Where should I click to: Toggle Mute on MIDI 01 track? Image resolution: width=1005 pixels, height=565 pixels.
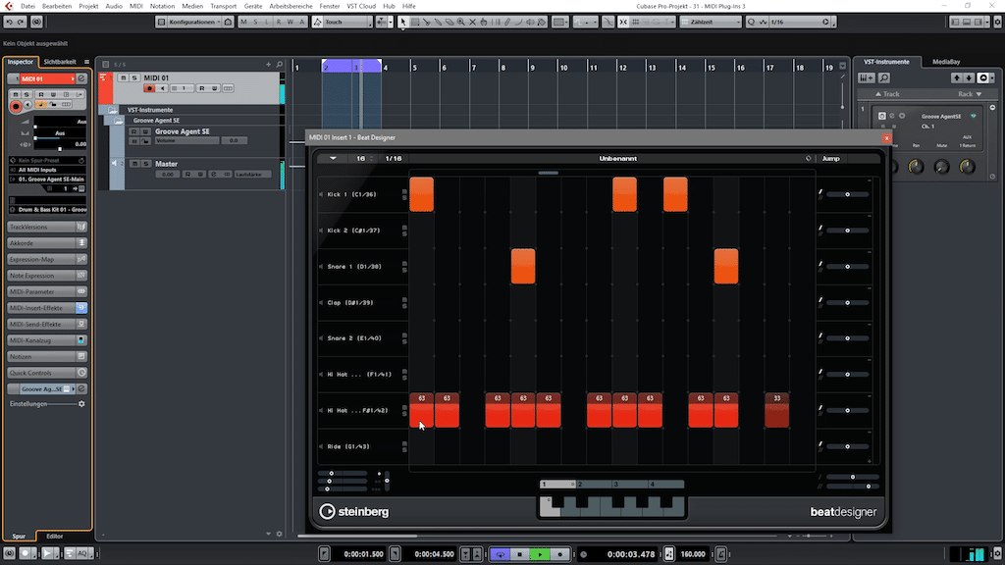point(123,77)
